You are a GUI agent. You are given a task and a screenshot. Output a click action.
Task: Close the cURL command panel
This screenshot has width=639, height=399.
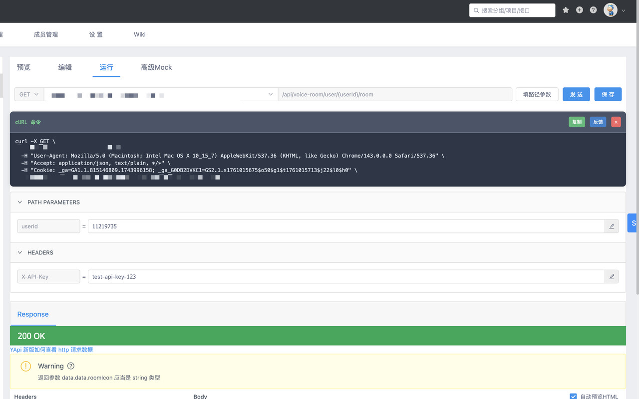[616, 122]
